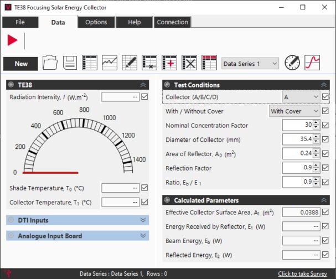
Task: Toggle the Shade Temperature checkbox
Action: click(x=144, y=188)
